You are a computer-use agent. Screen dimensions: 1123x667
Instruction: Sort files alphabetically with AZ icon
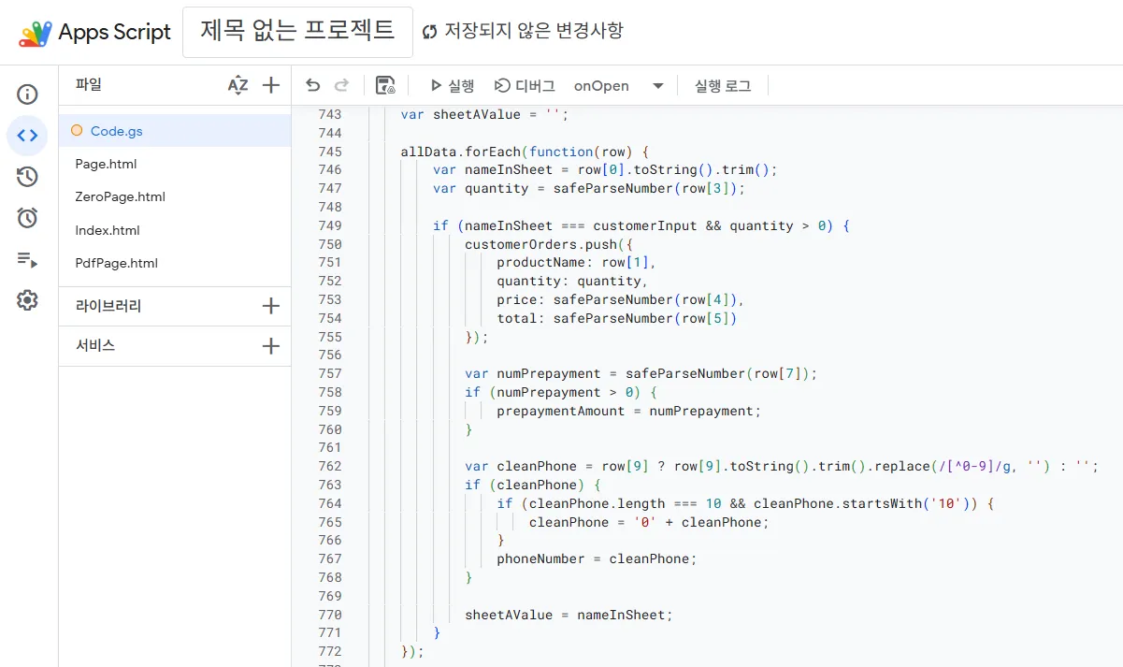(x=238, y=85)
